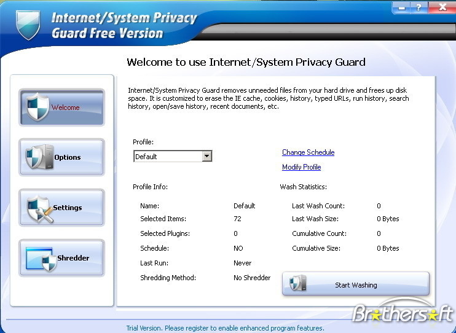Click the Profile combo box showing Default
Screen dimensions: 456x333
tap(173, 156)
